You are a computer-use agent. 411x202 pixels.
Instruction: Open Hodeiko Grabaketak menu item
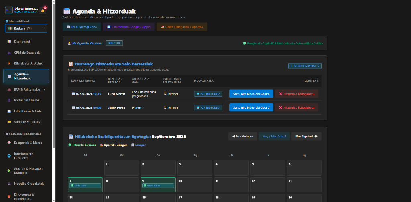[26, 184]
